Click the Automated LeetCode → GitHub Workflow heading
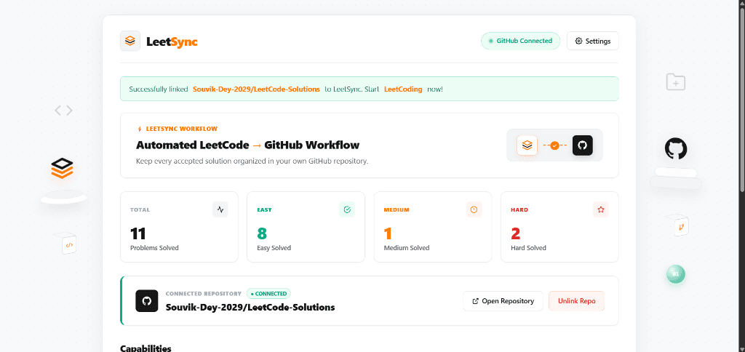745x352 pixels. pos(247,145)
